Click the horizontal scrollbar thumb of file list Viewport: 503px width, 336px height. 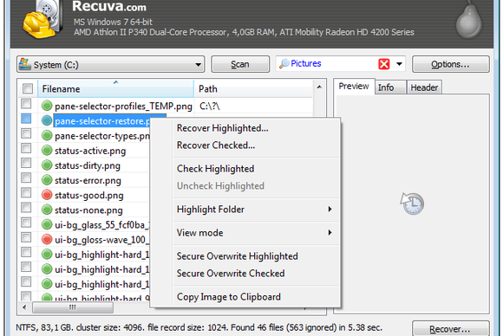click(73, 307)
